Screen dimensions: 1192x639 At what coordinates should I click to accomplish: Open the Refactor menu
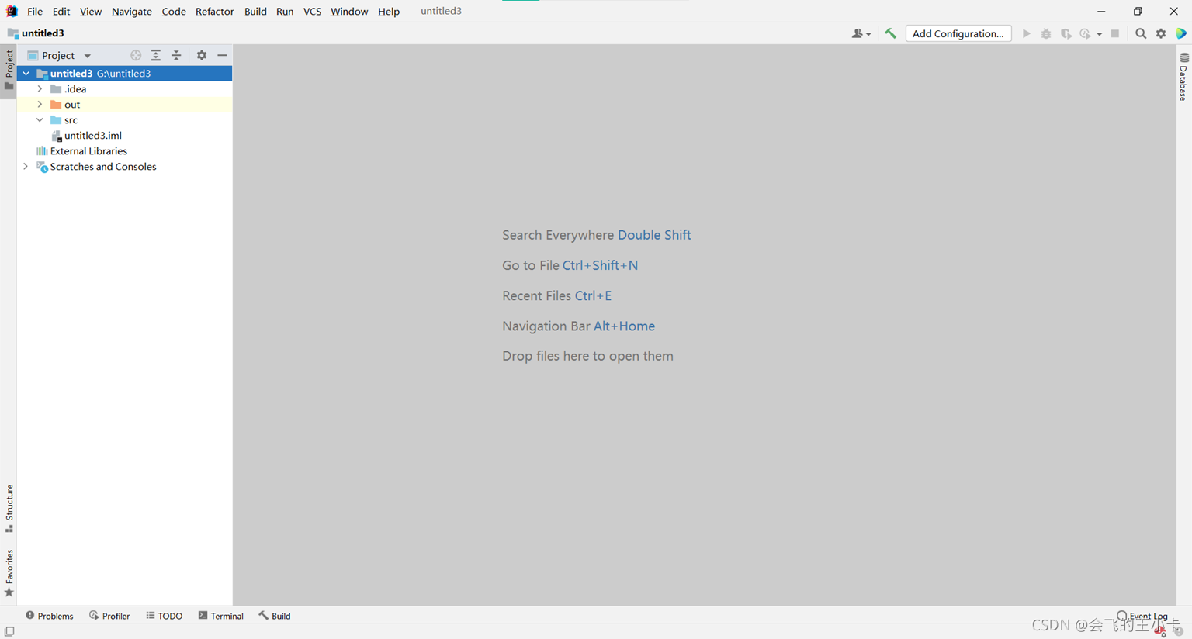pos(214,11)
